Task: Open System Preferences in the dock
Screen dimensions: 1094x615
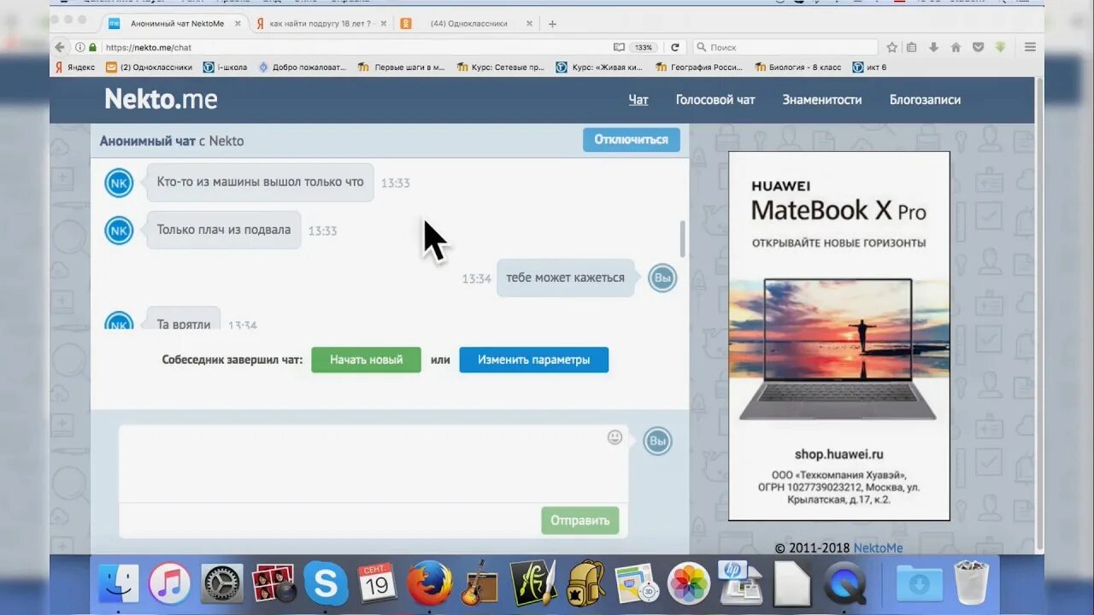Action: pos(222,583)
